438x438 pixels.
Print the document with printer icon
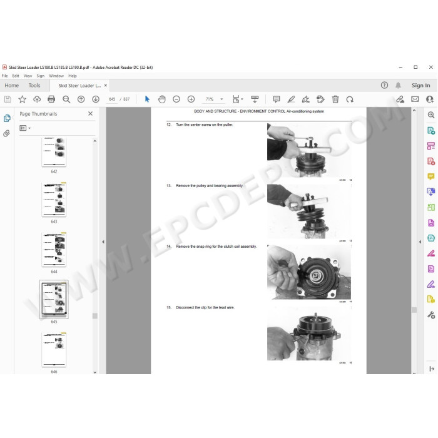(x=51, y=99)
